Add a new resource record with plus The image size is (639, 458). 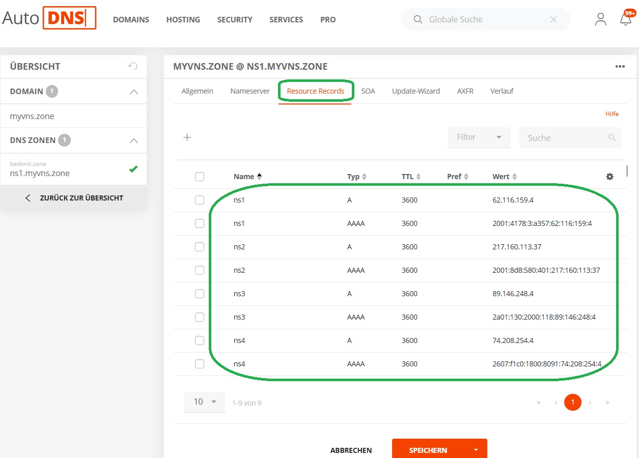(187, 137)
